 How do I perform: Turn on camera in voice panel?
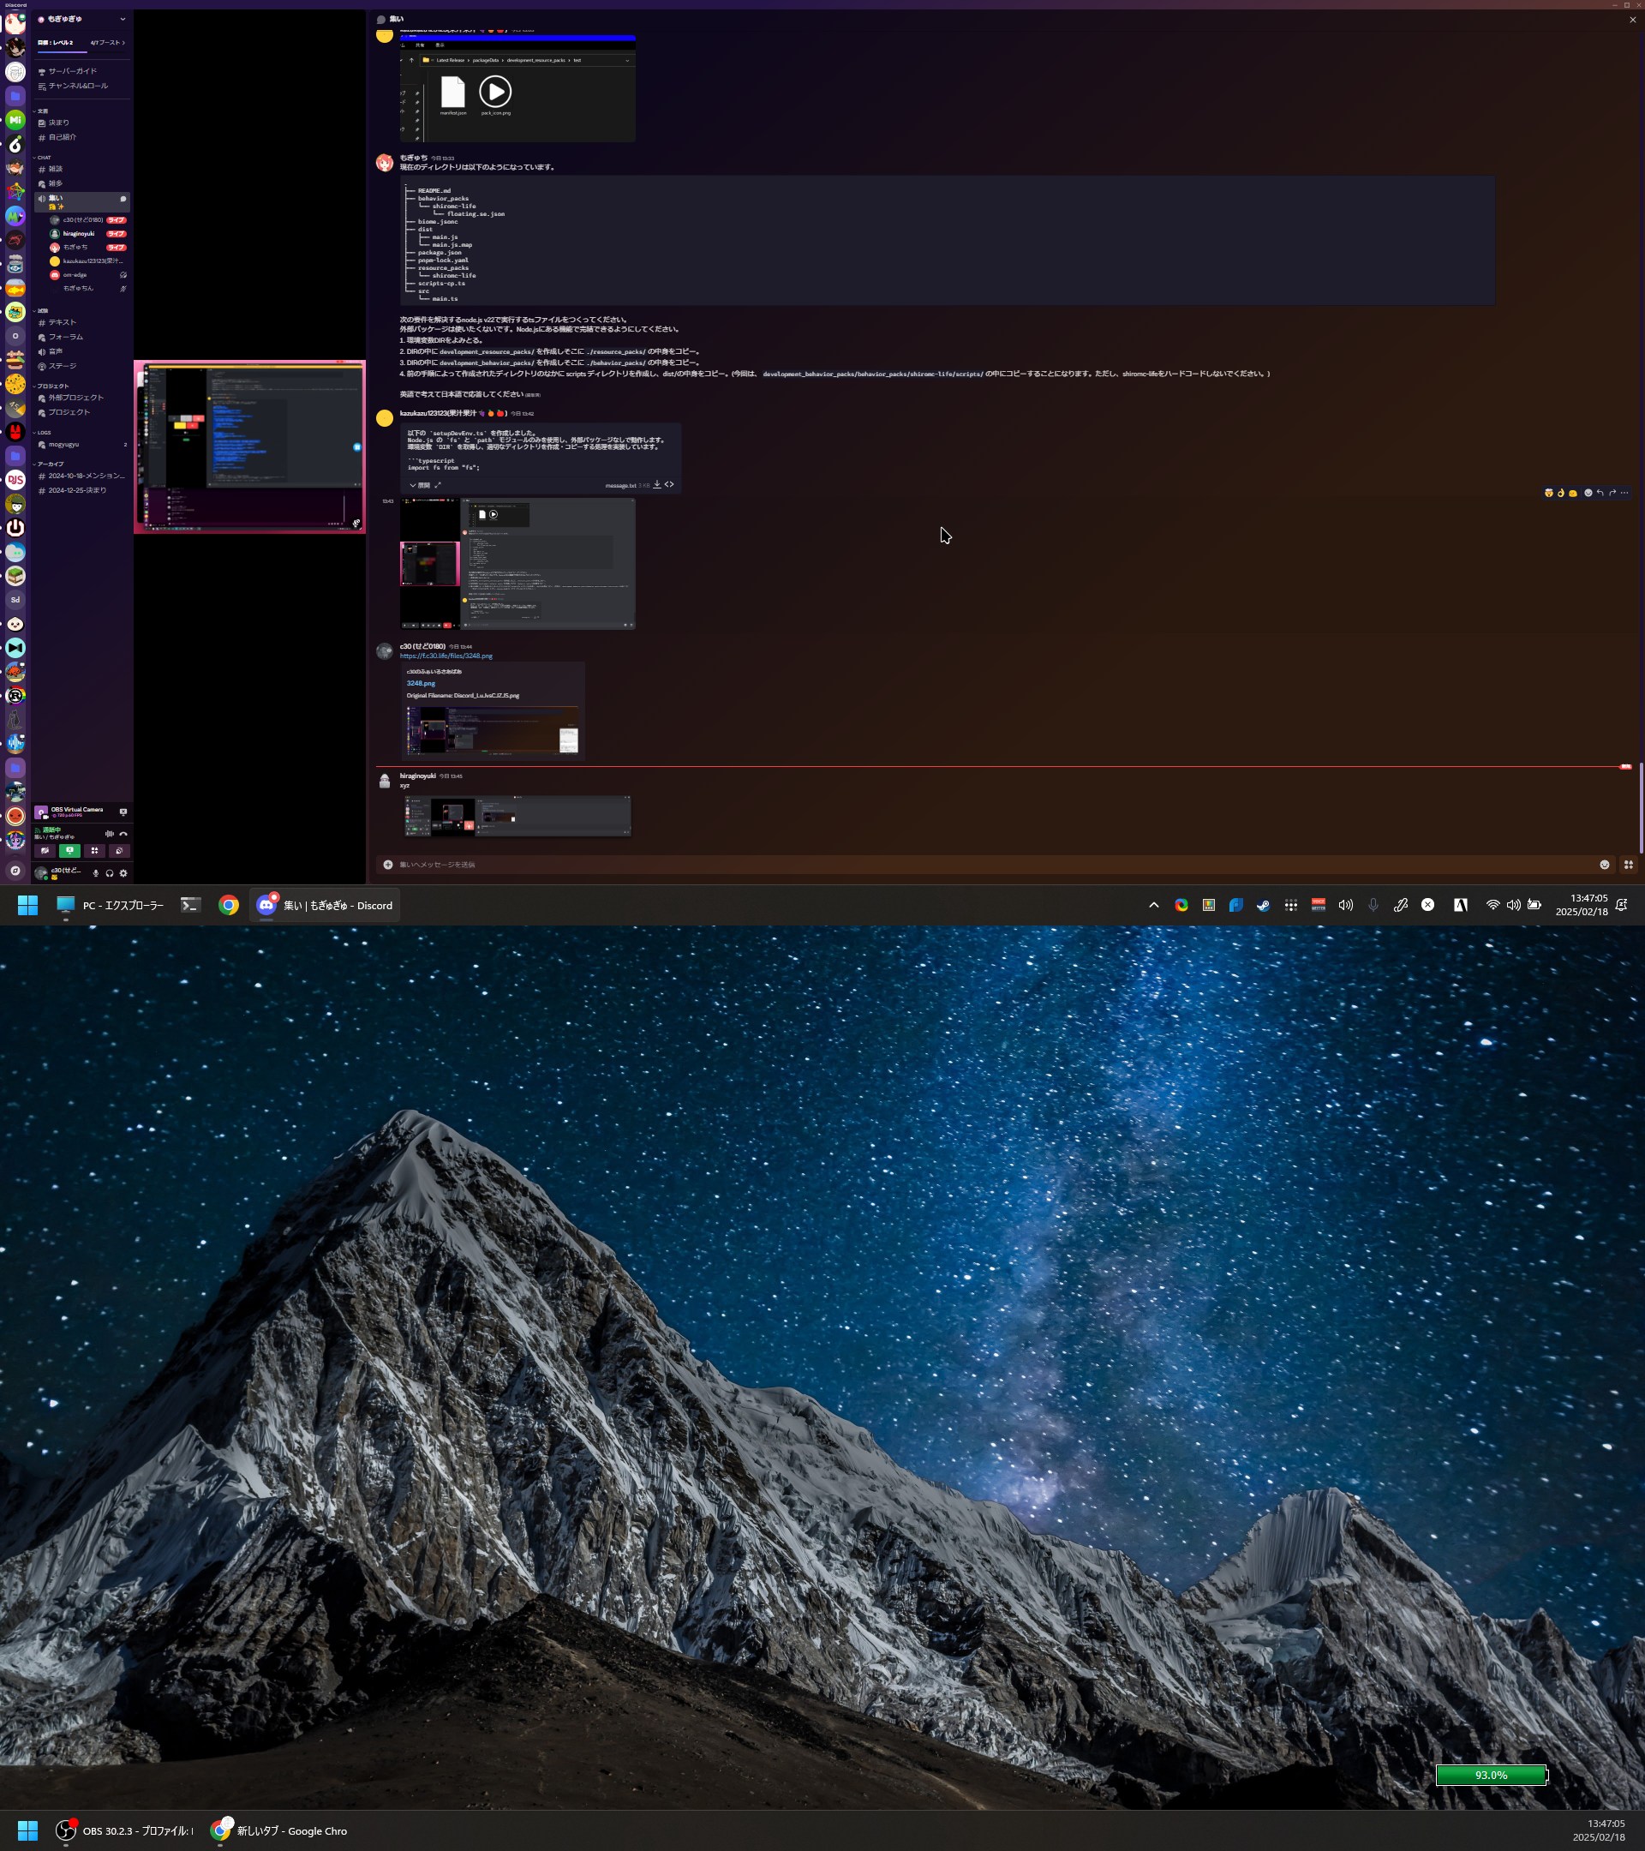45,850
